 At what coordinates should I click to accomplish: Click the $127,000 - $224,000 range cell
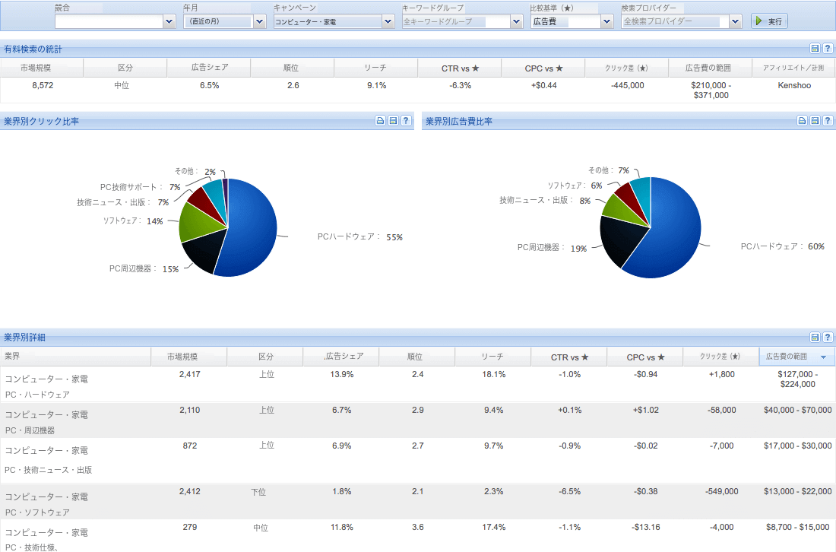pos(797,379)
